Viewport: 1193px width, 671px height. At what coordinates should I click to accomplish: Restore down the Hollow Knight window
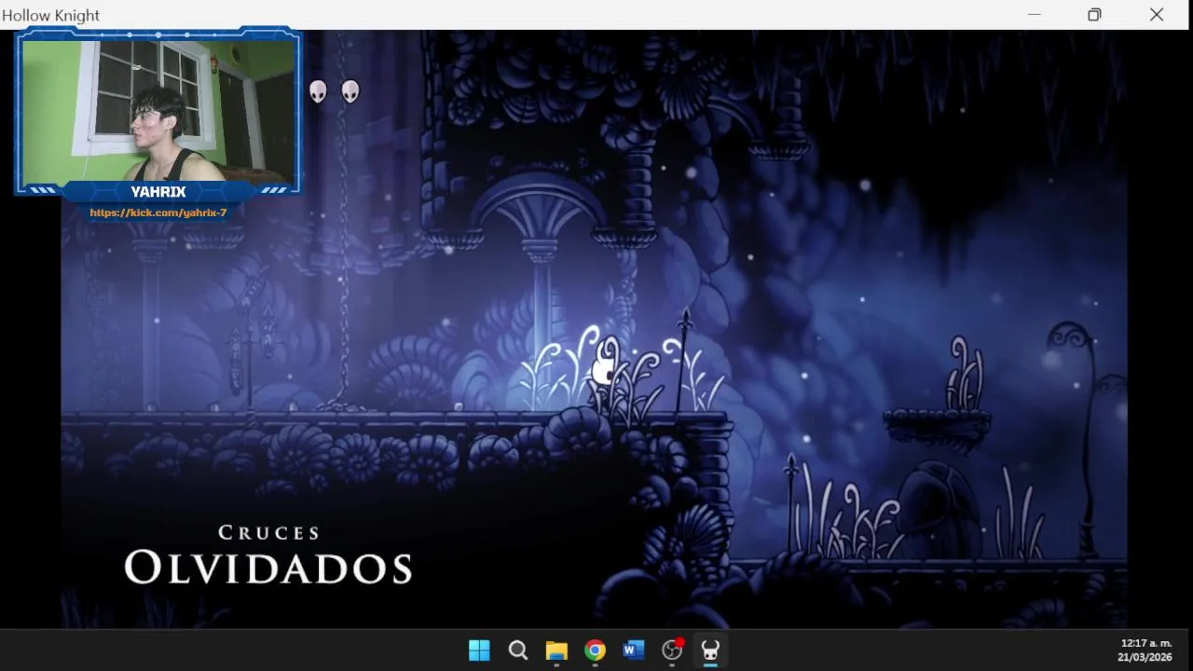coord(1094,15)
